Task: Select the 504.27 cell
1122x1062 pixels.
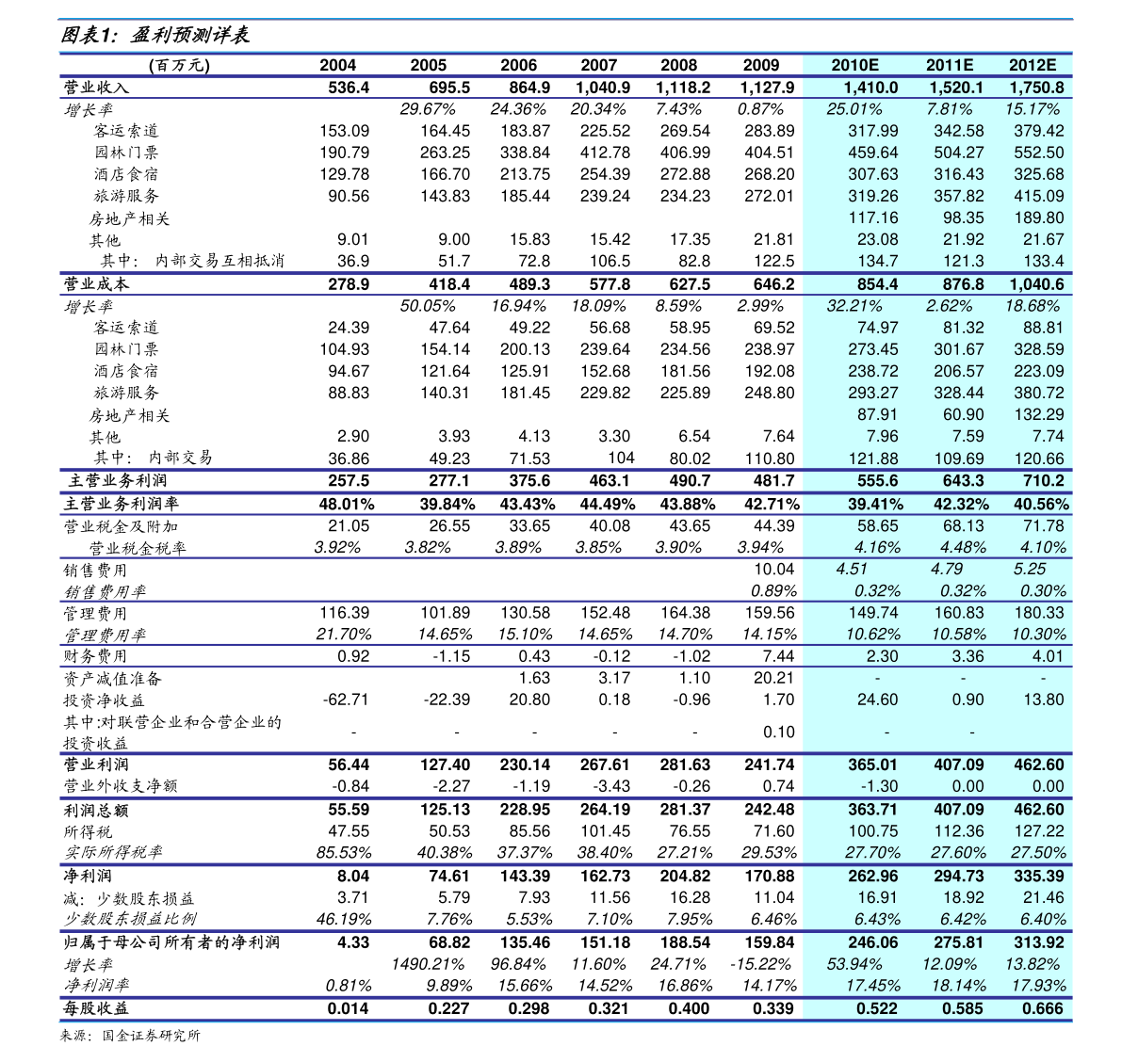Action: tap(959, 153)
